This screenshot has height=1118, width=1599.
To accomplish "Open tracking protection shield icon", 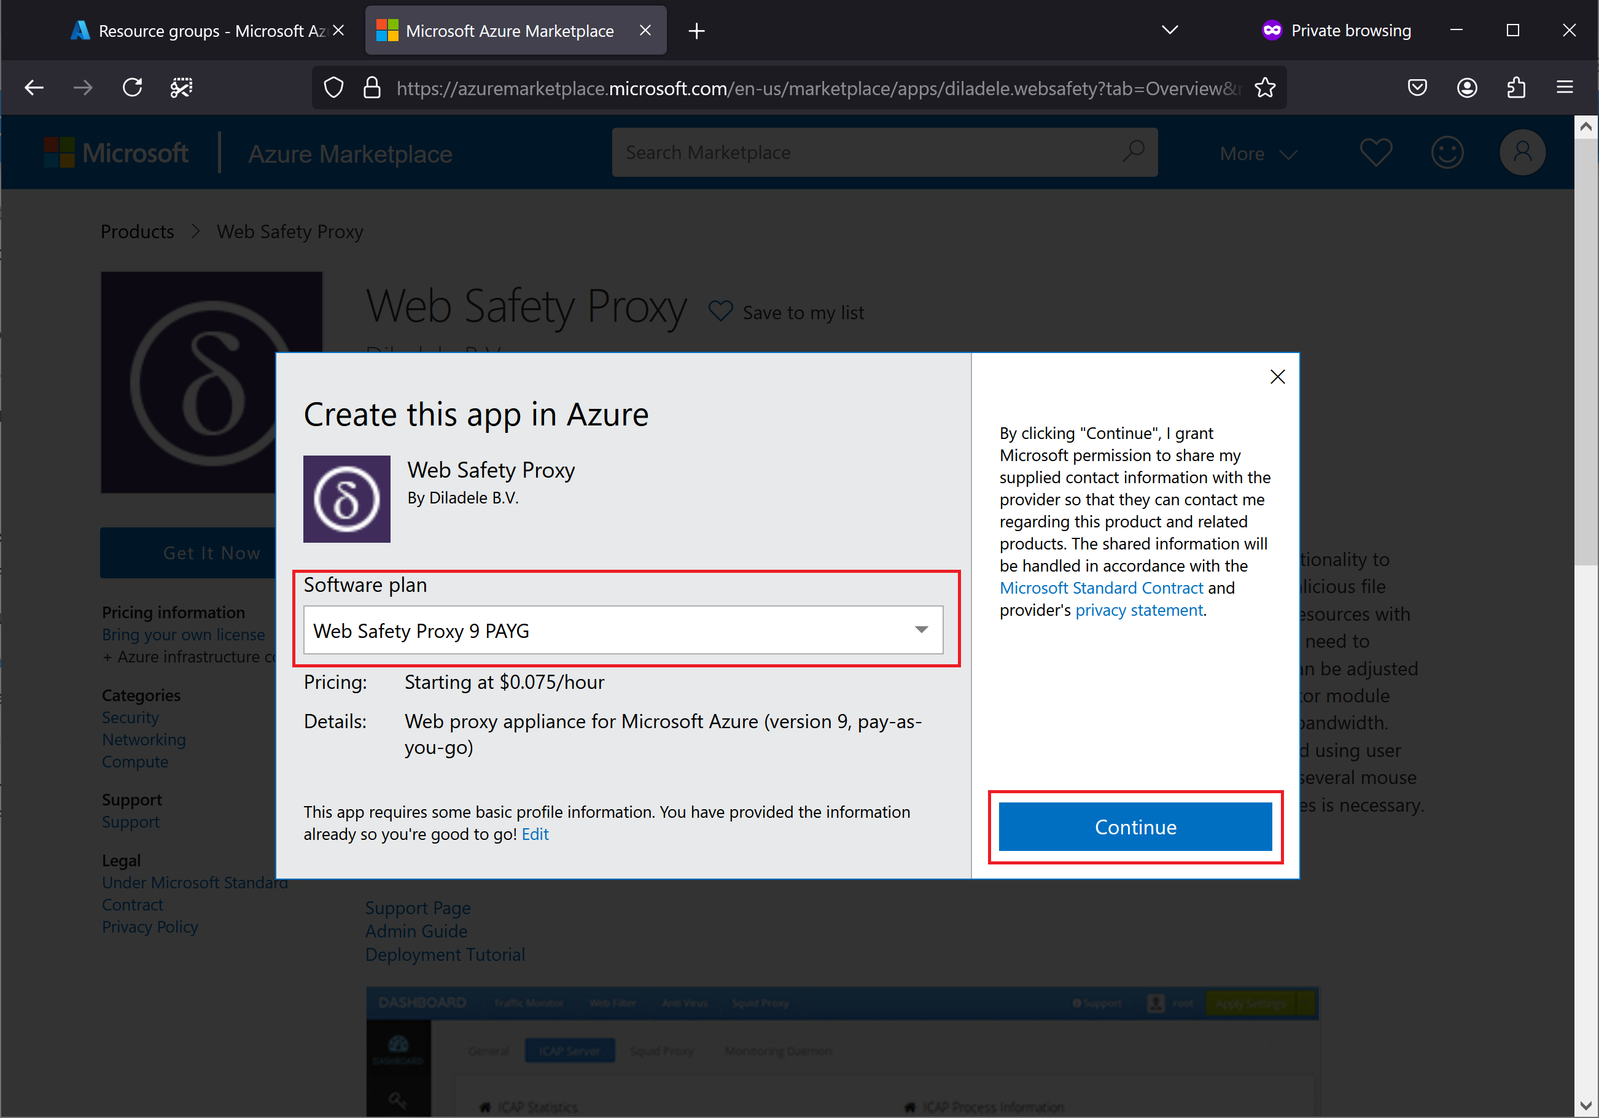I will click(x=334, y=88).
